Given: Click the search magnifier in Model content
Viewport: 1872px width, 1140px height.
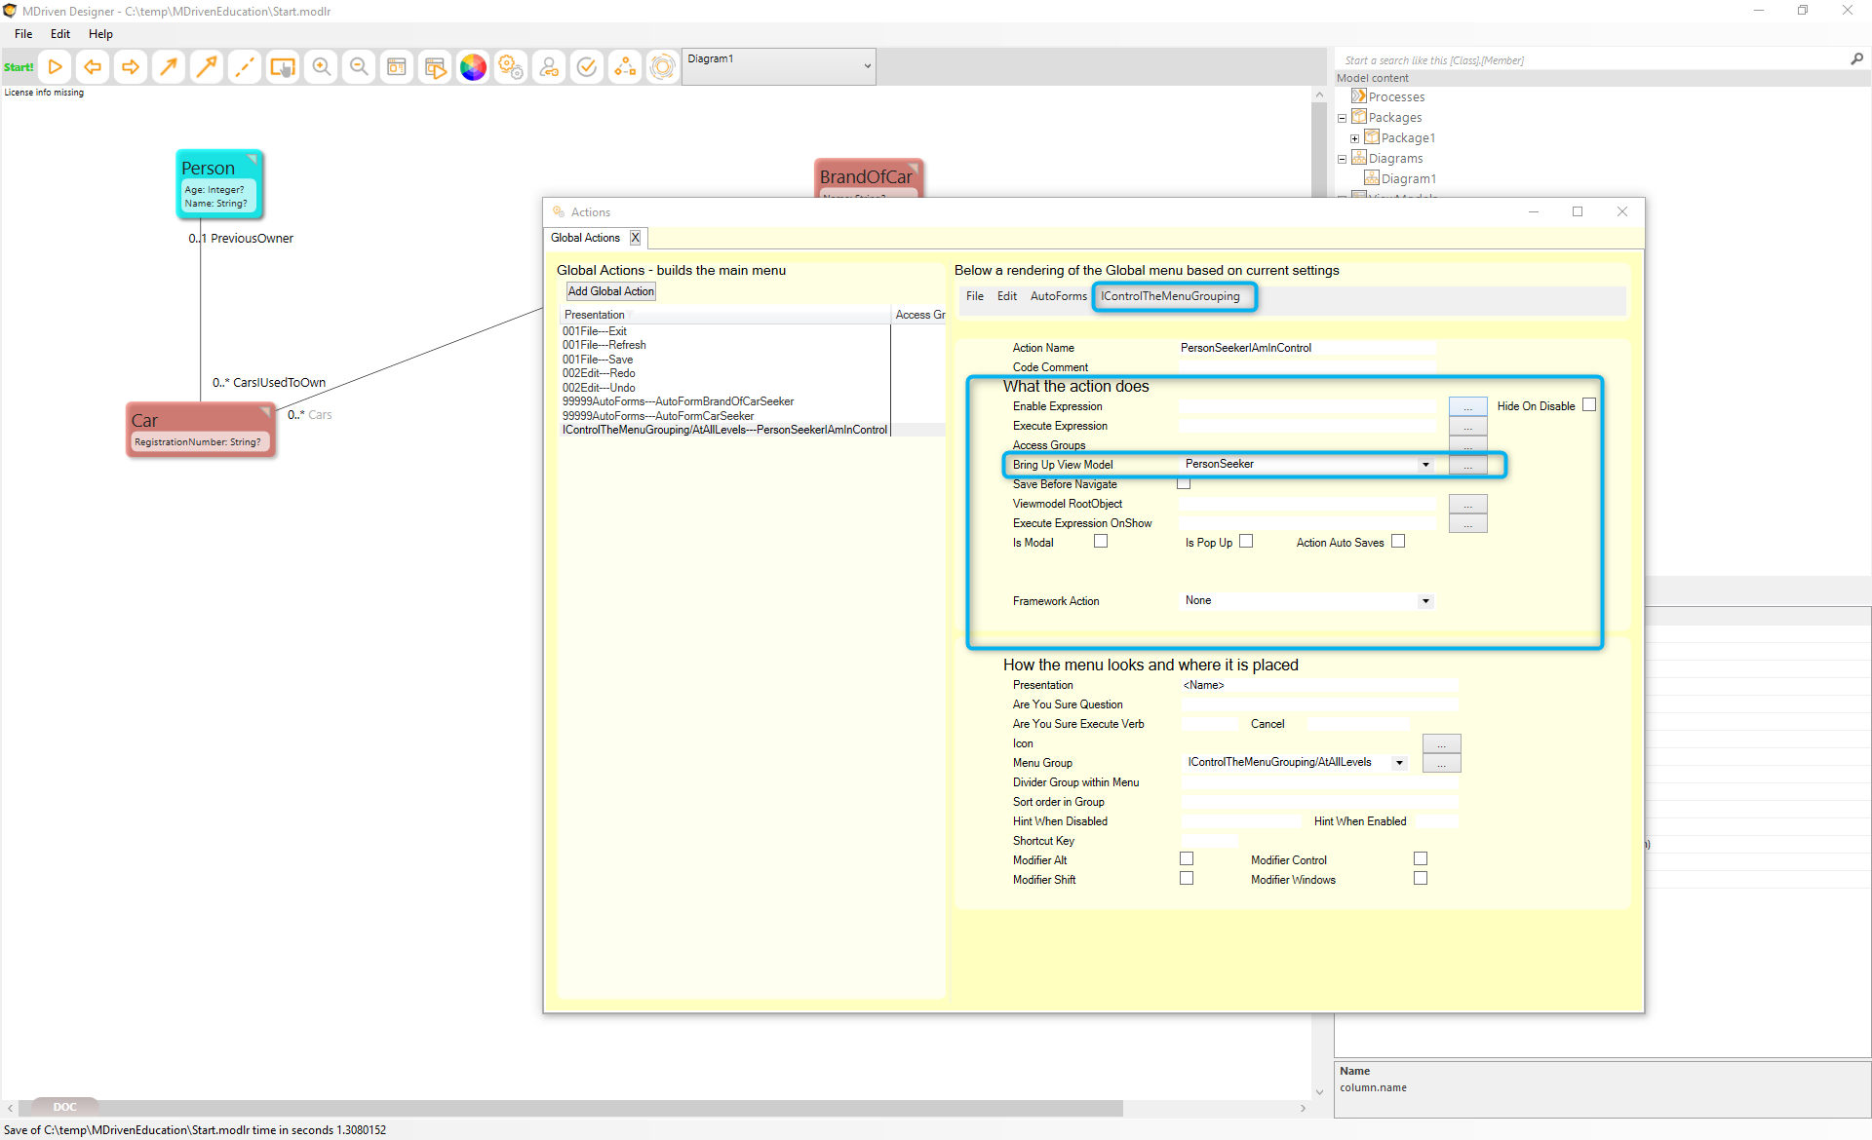Looking at the screenshot, I should point(1856,59).
